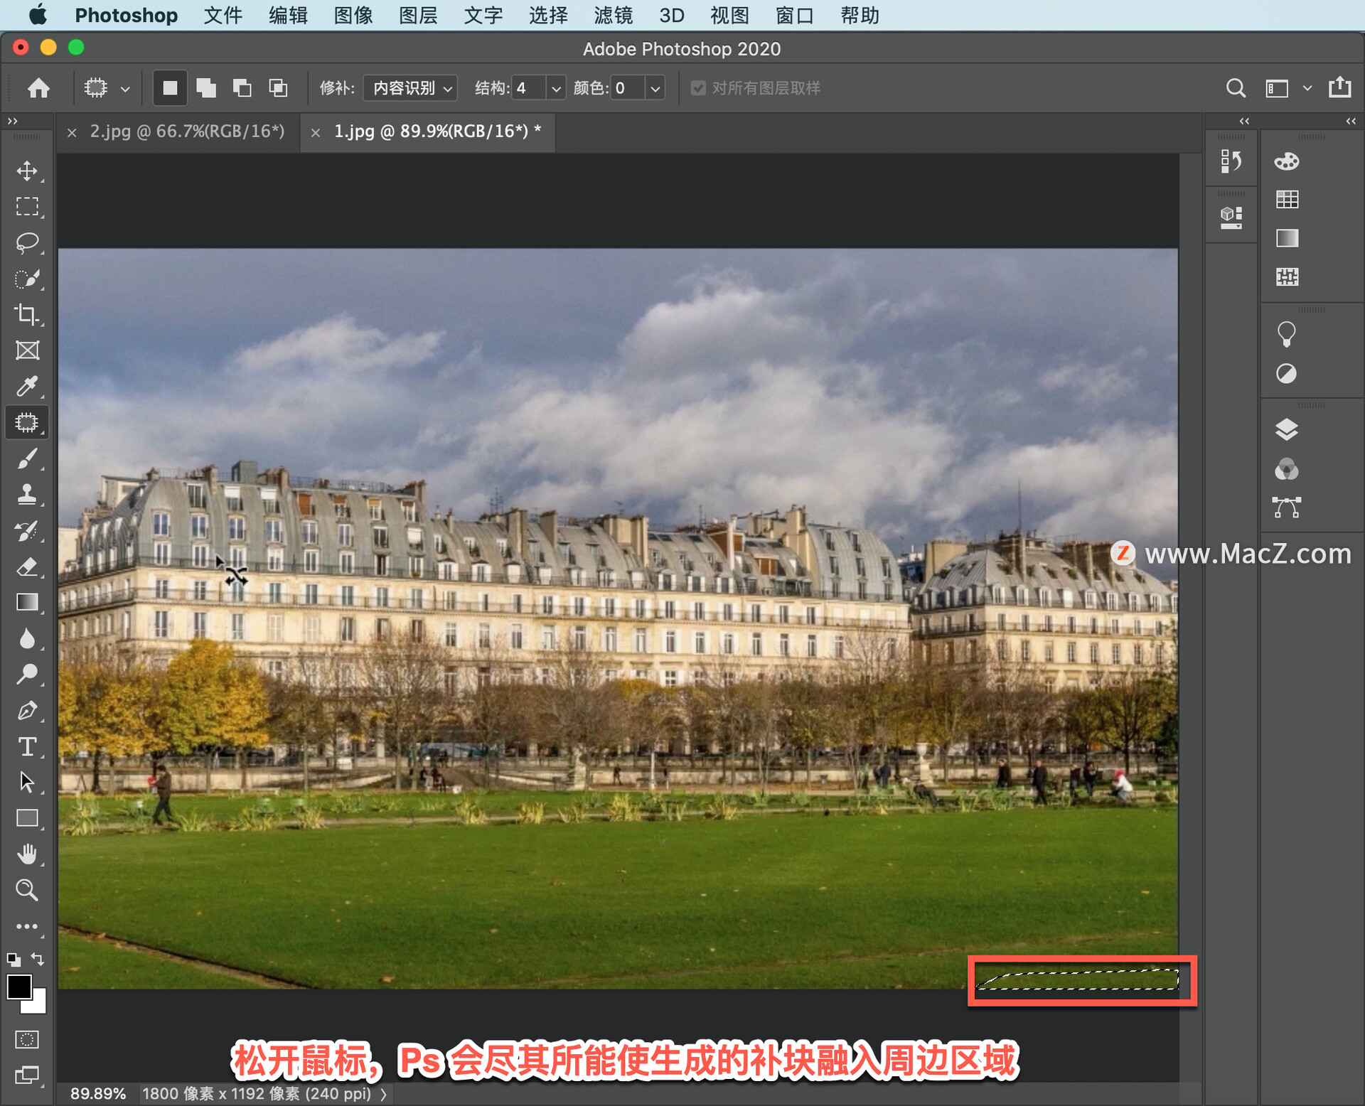Change the screen mode
The image size is (1365, 1106).
[27, 1075]
